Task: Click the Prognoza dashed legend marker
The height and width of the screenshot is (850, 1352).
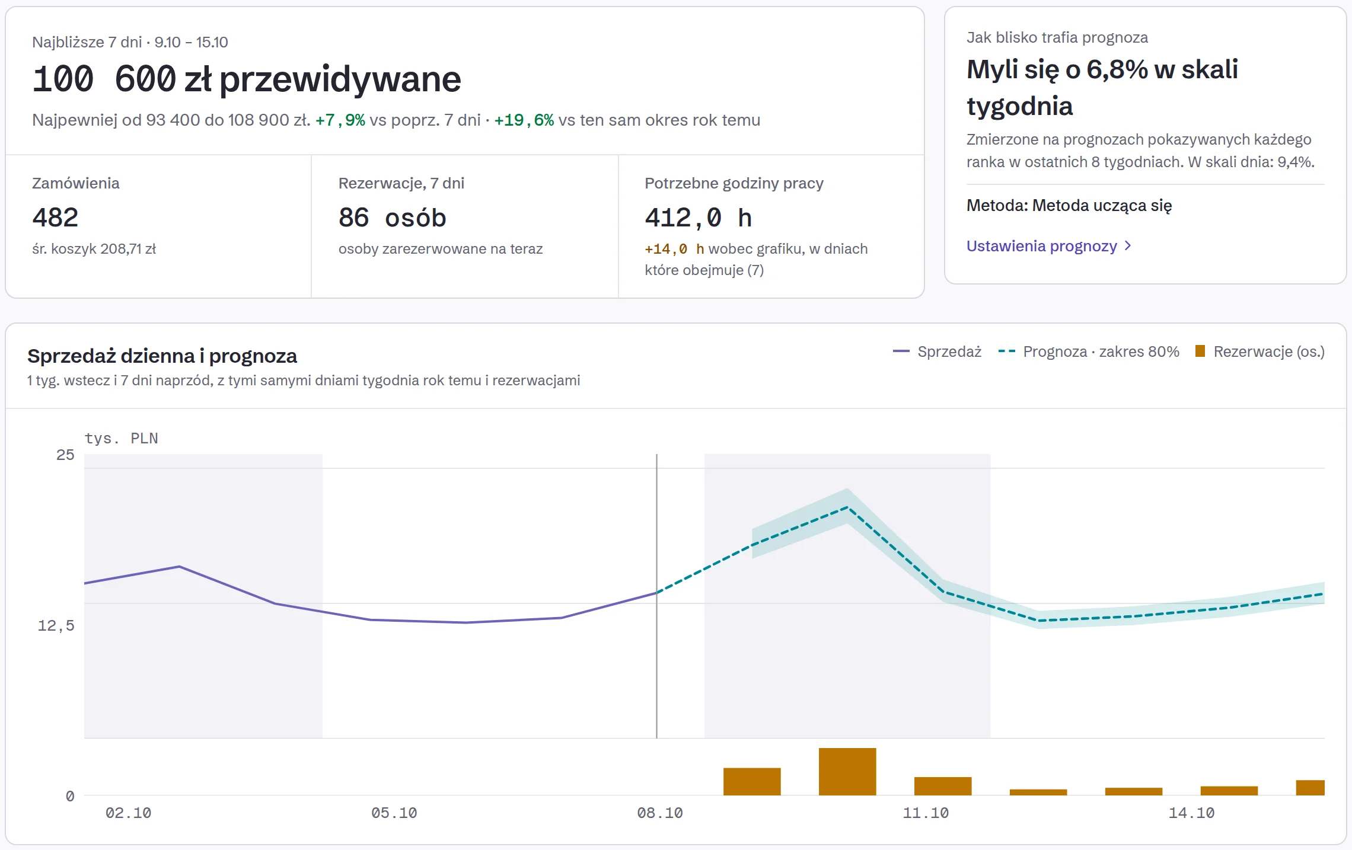Action: point(1007,351)
